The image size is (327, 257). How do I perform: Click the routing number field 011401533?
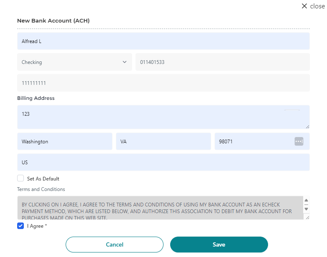[222, 62]
